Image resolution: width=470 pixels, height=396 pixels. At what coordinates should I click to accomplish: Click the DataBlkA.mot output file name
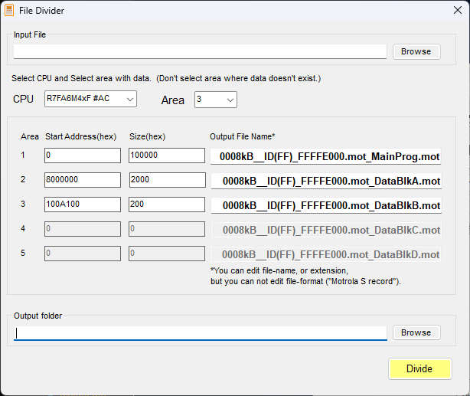click(326, 181)
